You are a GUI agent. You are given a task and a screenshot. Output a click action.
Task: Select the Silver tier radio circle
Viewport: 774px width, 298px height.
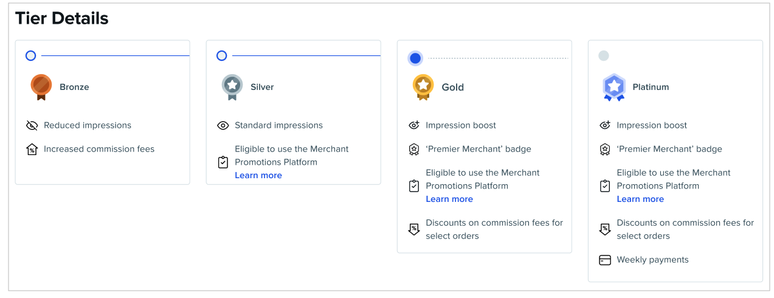click(222, 56)
